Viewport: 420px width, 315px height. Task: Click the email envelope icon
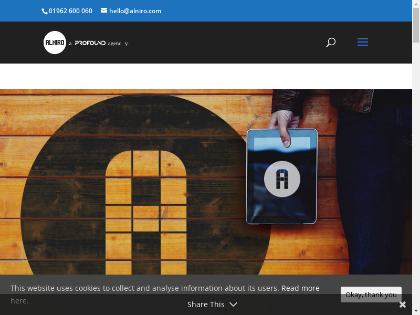104,10
